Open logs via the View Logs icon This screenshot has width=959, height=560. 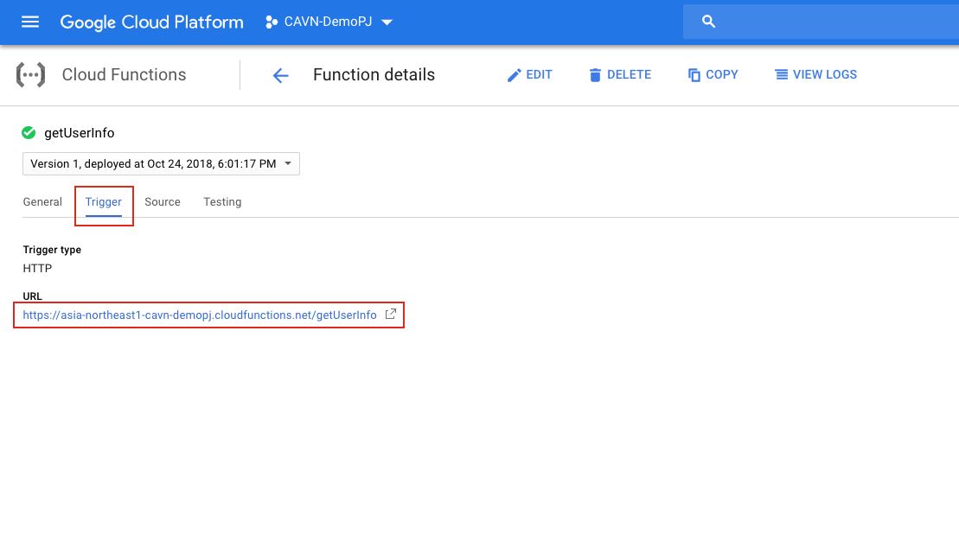point(780,74)
